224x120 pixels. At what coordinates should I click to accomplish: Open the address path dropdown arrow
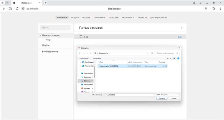[x=147, y=53]
